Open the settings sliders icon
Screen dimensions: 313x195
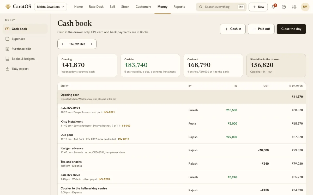(x=294, y=7)
